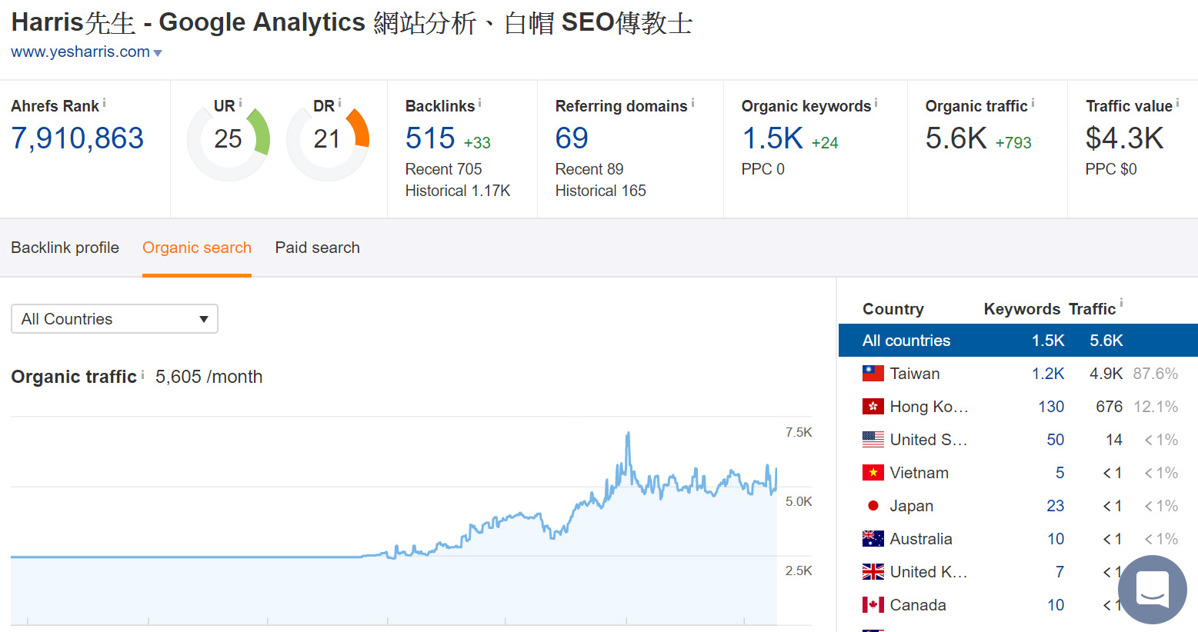Click info icon next to Ahrefs Rank

tap(105, 103)
